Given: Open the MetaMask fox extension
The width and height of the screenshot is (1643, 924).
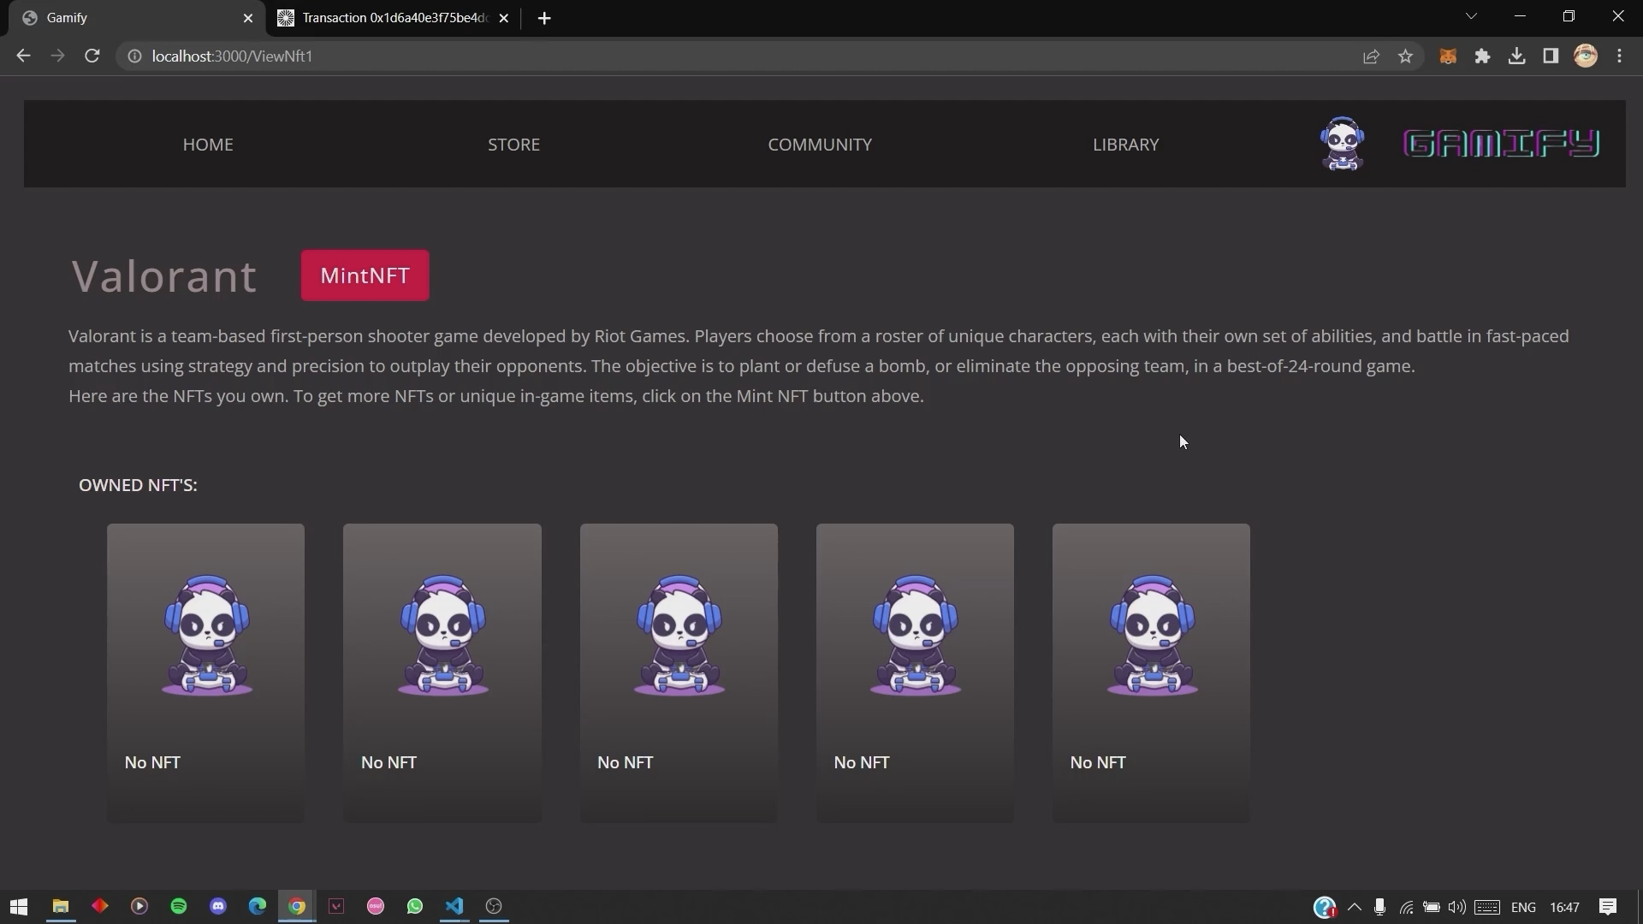Looking at the screenshot, I should 1448,56.
